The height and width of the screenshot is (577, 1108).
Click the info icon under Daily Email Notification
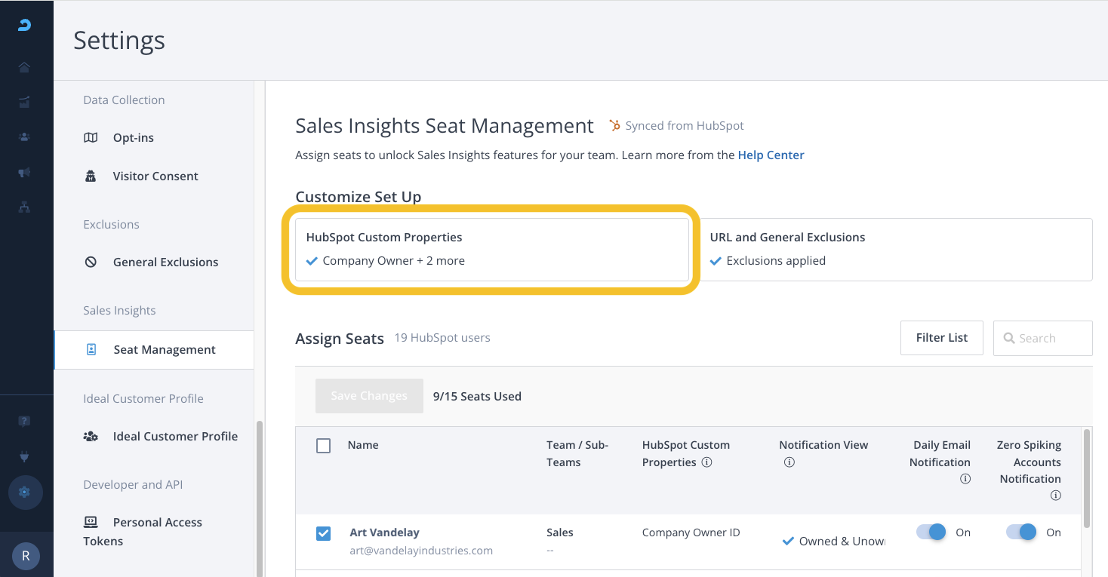(x=965, y=479)
